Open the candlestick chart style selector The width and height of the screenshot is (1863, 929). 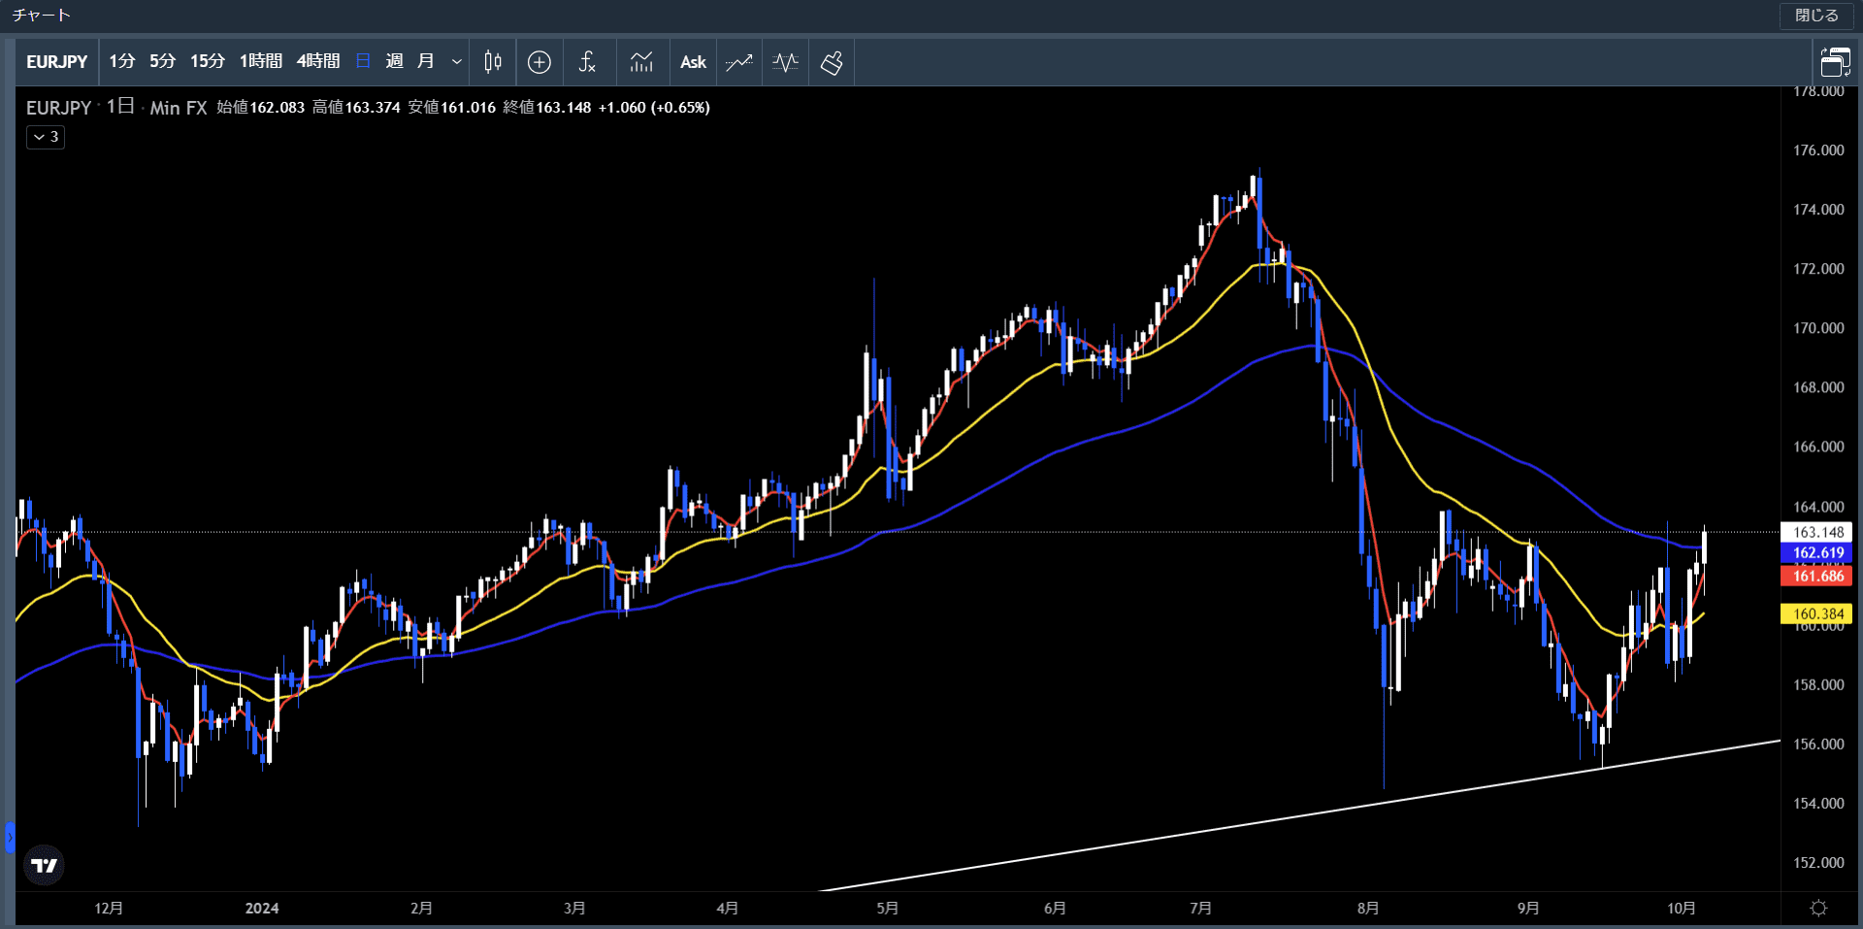point(493,62)
